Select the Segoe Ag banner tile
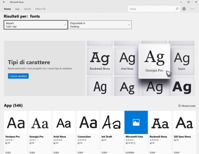The width and height of the screenshot is (199, 154). click(182, 61)
